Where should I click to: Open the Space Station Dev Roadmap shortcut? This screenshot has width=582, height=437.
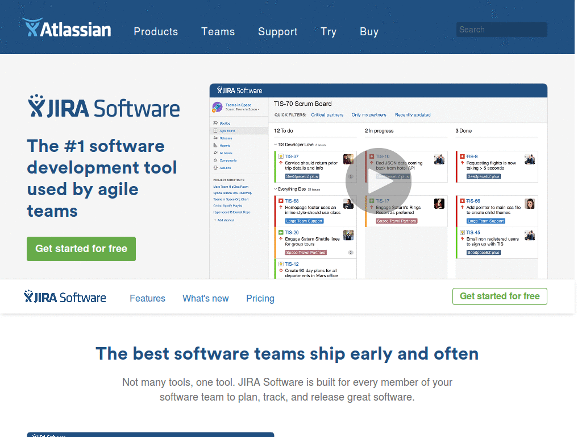pos(232,193)
